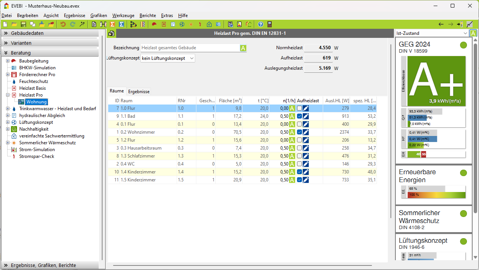The width and height of the screenshot is (479, 270).
Task: Expand the Förderrechner Pro tree node
Action: 8,75
